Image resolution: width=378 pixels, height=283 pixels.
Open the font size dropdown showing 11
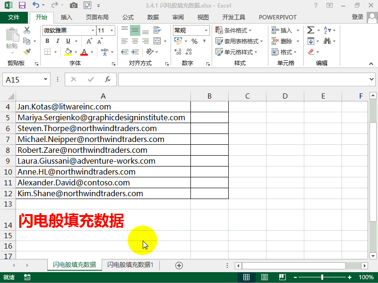tap(112, 31)
